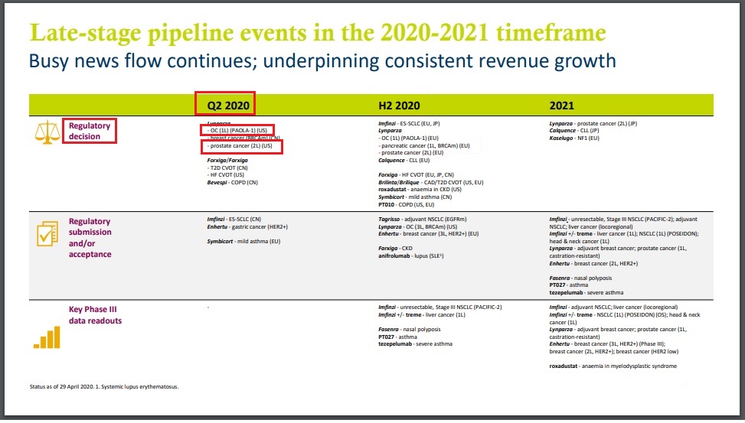Click the highlighted prostate cancer (2L) (US) entry
This screenshot has height=423, width=745.
pyautogui.click(x=242, y=146)
